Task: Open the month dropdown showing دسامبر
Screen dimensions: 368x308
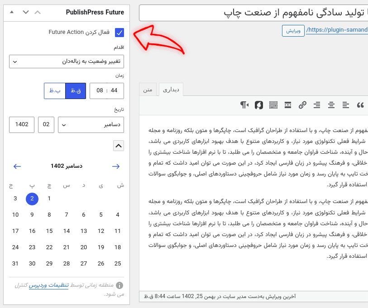Action: [91, 125]
